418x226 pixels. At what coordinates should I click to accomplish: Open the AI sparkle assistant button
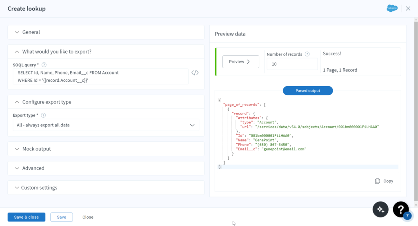[x=380, y=209]
